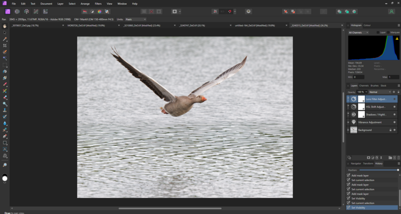This screenshot has width=401, height=214.
Task: Select the Zoom tool
Action: (5, 165)
